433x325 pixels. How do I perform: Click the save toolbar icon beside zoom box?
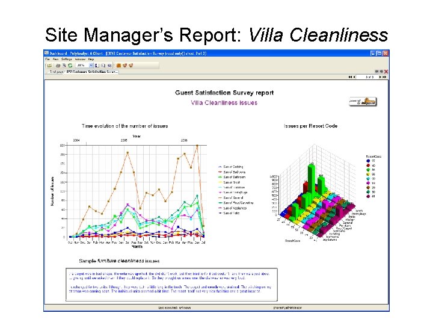point(97,66)
